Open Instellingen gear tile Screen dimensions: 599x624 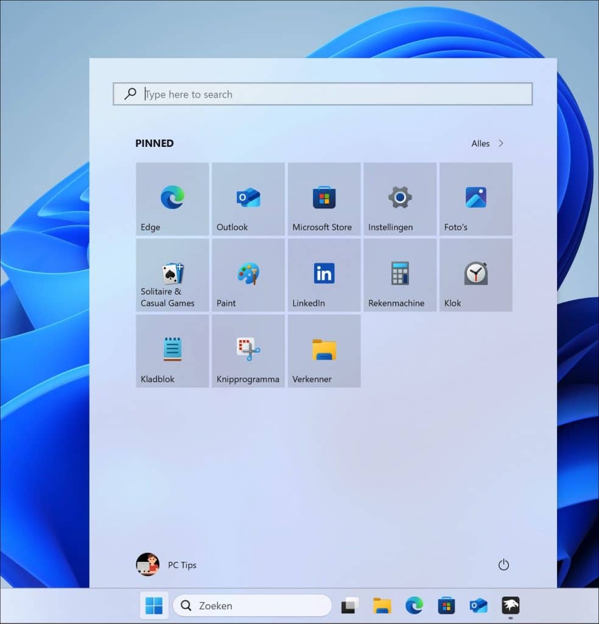(x=400, y=199)
